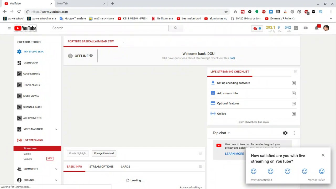Select the neutral middle face rating
Viewport: 336px width, 189px height.
point(287,171)
